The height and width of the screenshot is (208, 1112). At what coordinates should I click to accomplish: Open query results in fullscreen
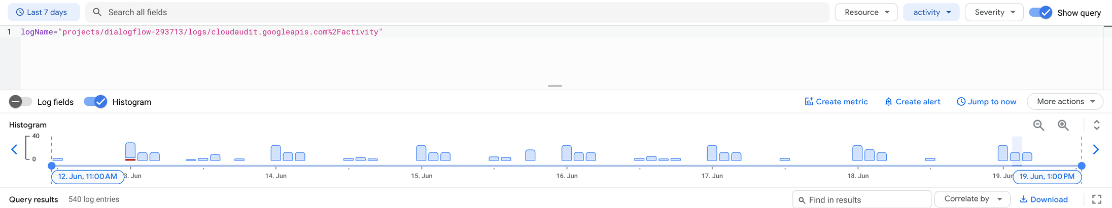[1096, 199]
